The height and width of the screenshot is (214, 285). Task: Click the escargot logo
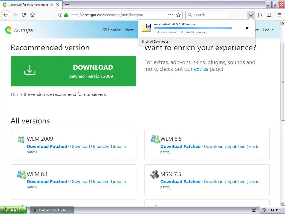pos(19,30)
